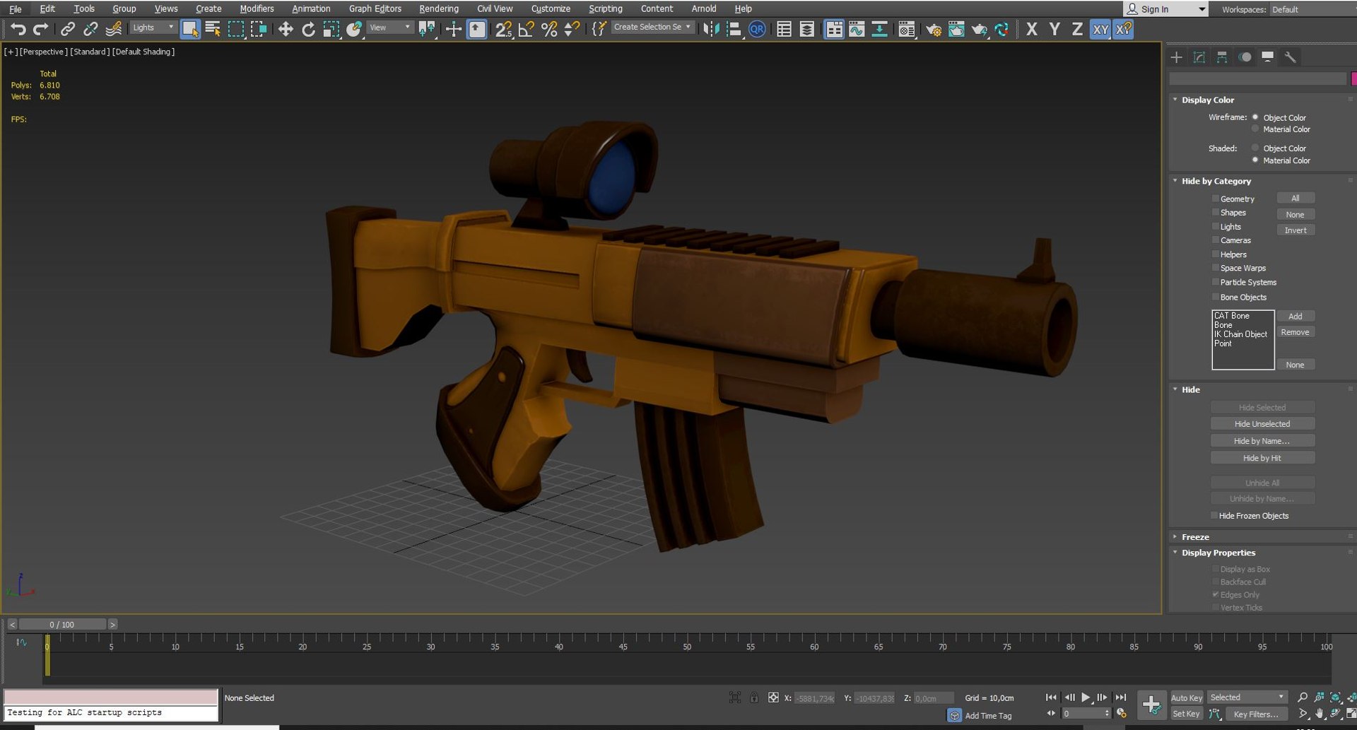This screenshot has width=1357, height=730.
Task: Open Select by Name icon
Action: (213, 29)
